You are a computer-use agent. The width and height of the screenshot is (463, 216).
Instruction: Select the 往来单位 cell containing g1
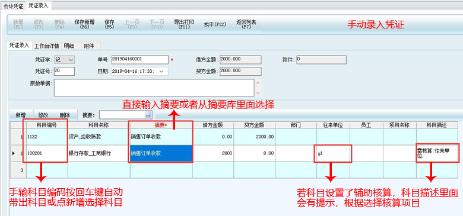coord(333,153)
